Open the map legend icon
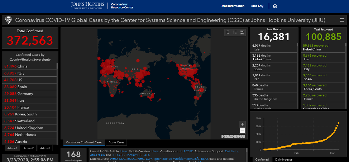The height and width of the screenshot is (162, 349). 235,33
